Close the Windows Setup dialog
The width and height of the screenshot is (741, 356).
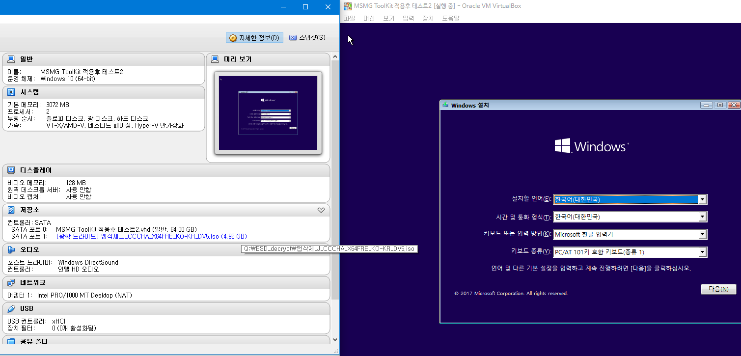734,105
